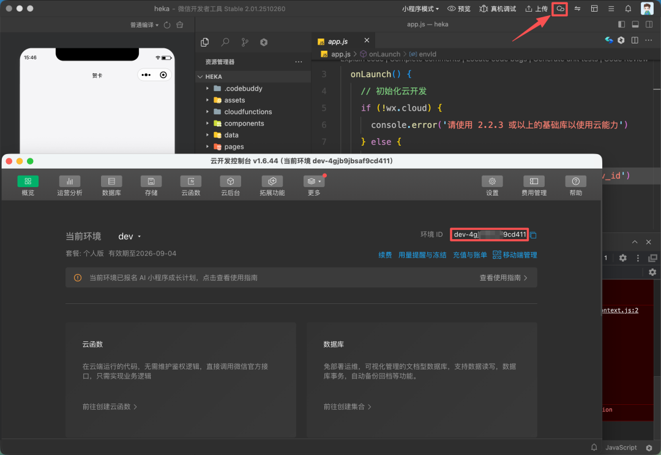This screenshot has height=455, width=661.
Task: Click the notification bell icon
Action: click(628, 9)
